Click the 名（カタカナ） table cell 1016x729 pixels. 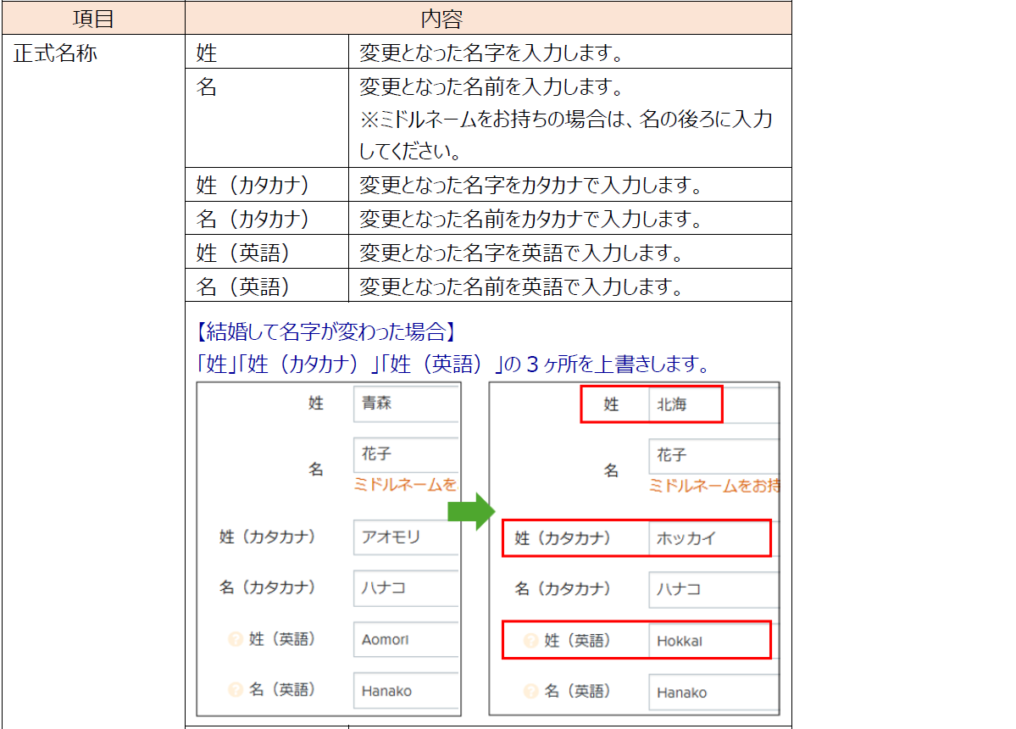pyautogui.click(x=267, y=219)
